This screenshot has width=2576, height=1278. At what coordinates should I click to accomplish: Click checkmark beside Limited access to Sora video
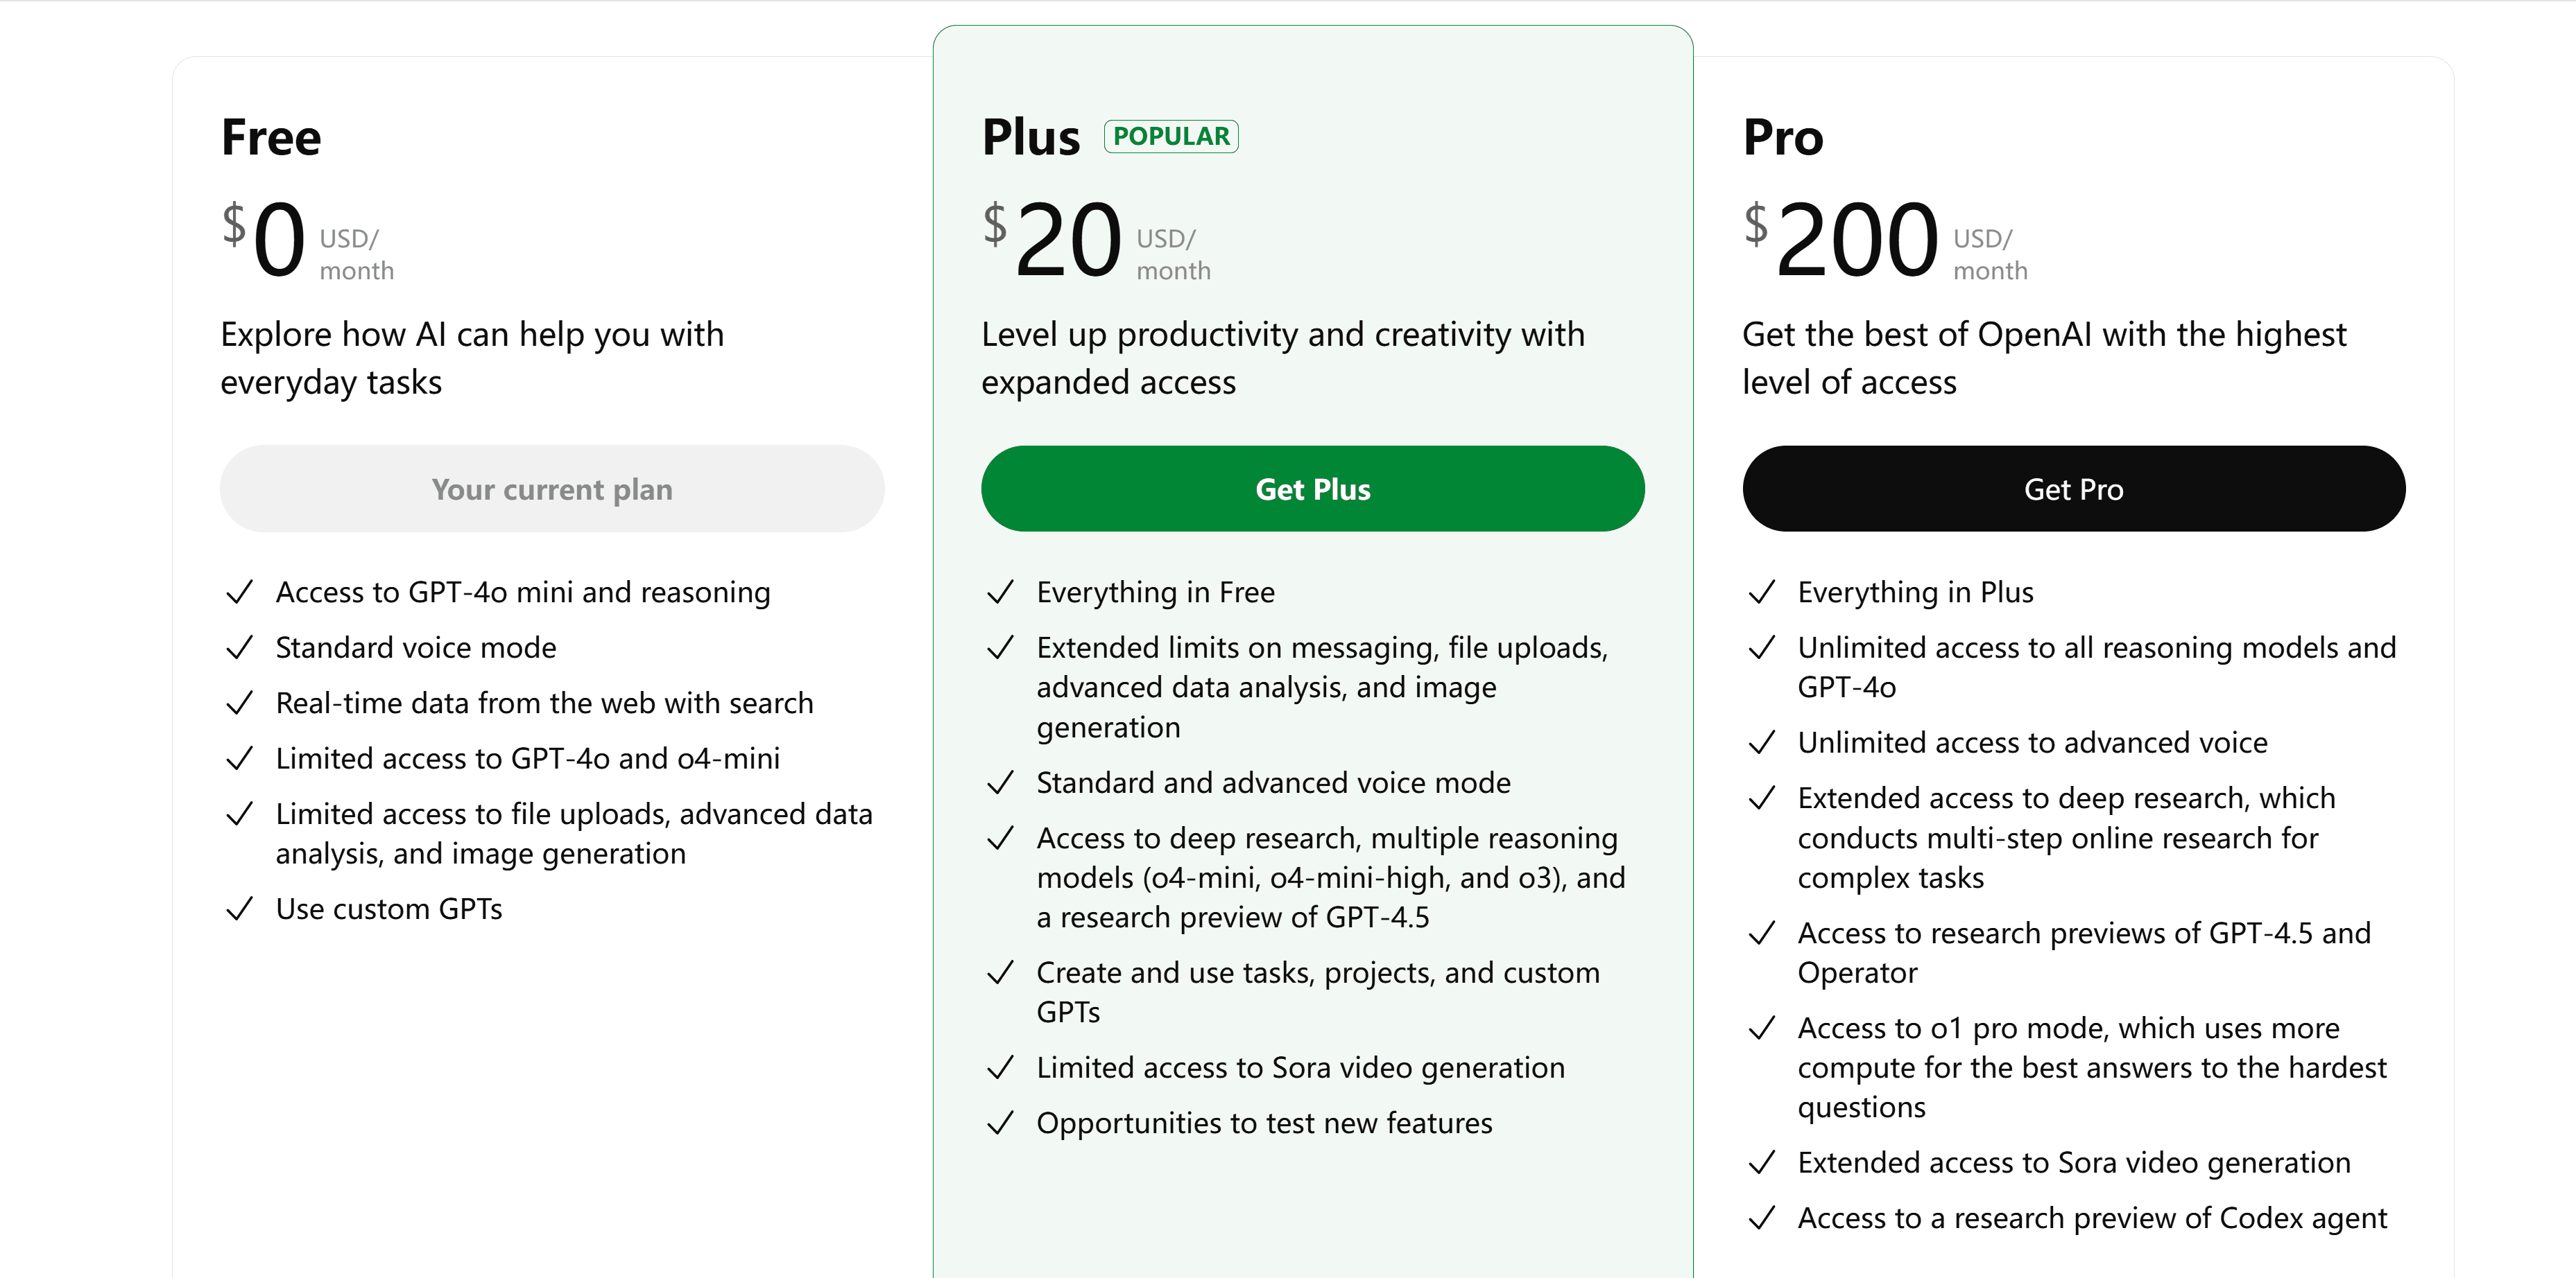point(1000,1068)
